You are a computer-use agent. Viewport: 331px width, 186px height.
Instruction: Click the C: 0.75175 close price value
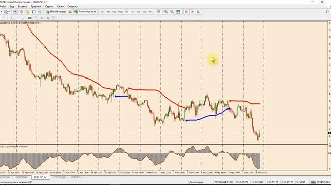(288, 182)
